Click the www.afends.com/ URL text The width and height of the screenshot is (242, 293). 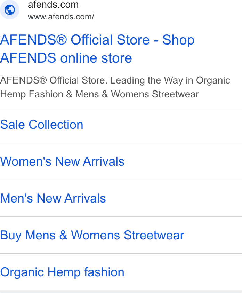pos(61,17)
